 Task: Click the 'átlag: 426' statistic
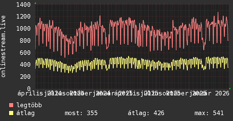146,113
